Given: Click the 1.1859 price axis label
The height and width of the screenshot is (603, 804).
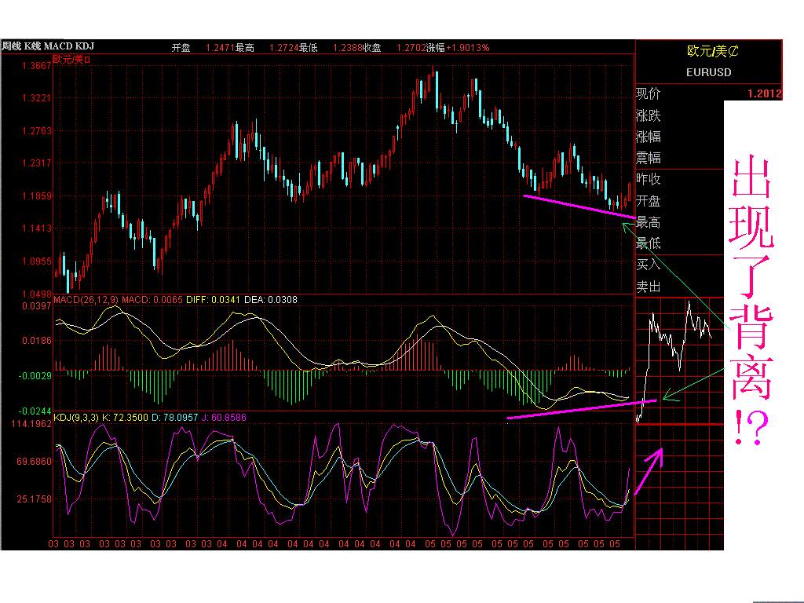Looking at the screenshot, I should click(x=36, y=196).
